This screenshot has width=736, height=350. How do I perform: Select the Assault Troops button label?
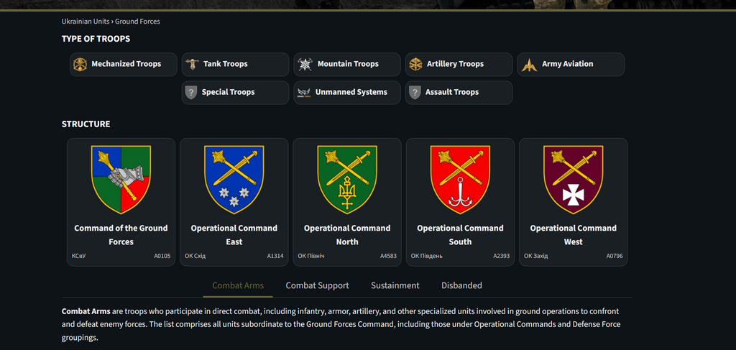coord(452,92)
